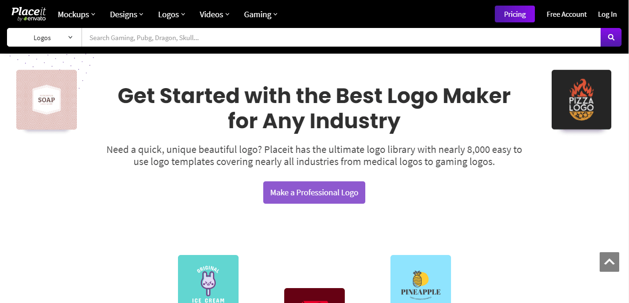This screenshot has height=303, width=629.
Task: Select the Original Ice Cream logo thumbnail
Action: pos(208,279)
